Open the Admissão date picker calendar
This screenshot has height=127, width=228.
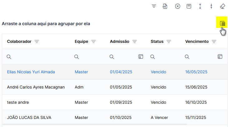(x=141, y=57)
